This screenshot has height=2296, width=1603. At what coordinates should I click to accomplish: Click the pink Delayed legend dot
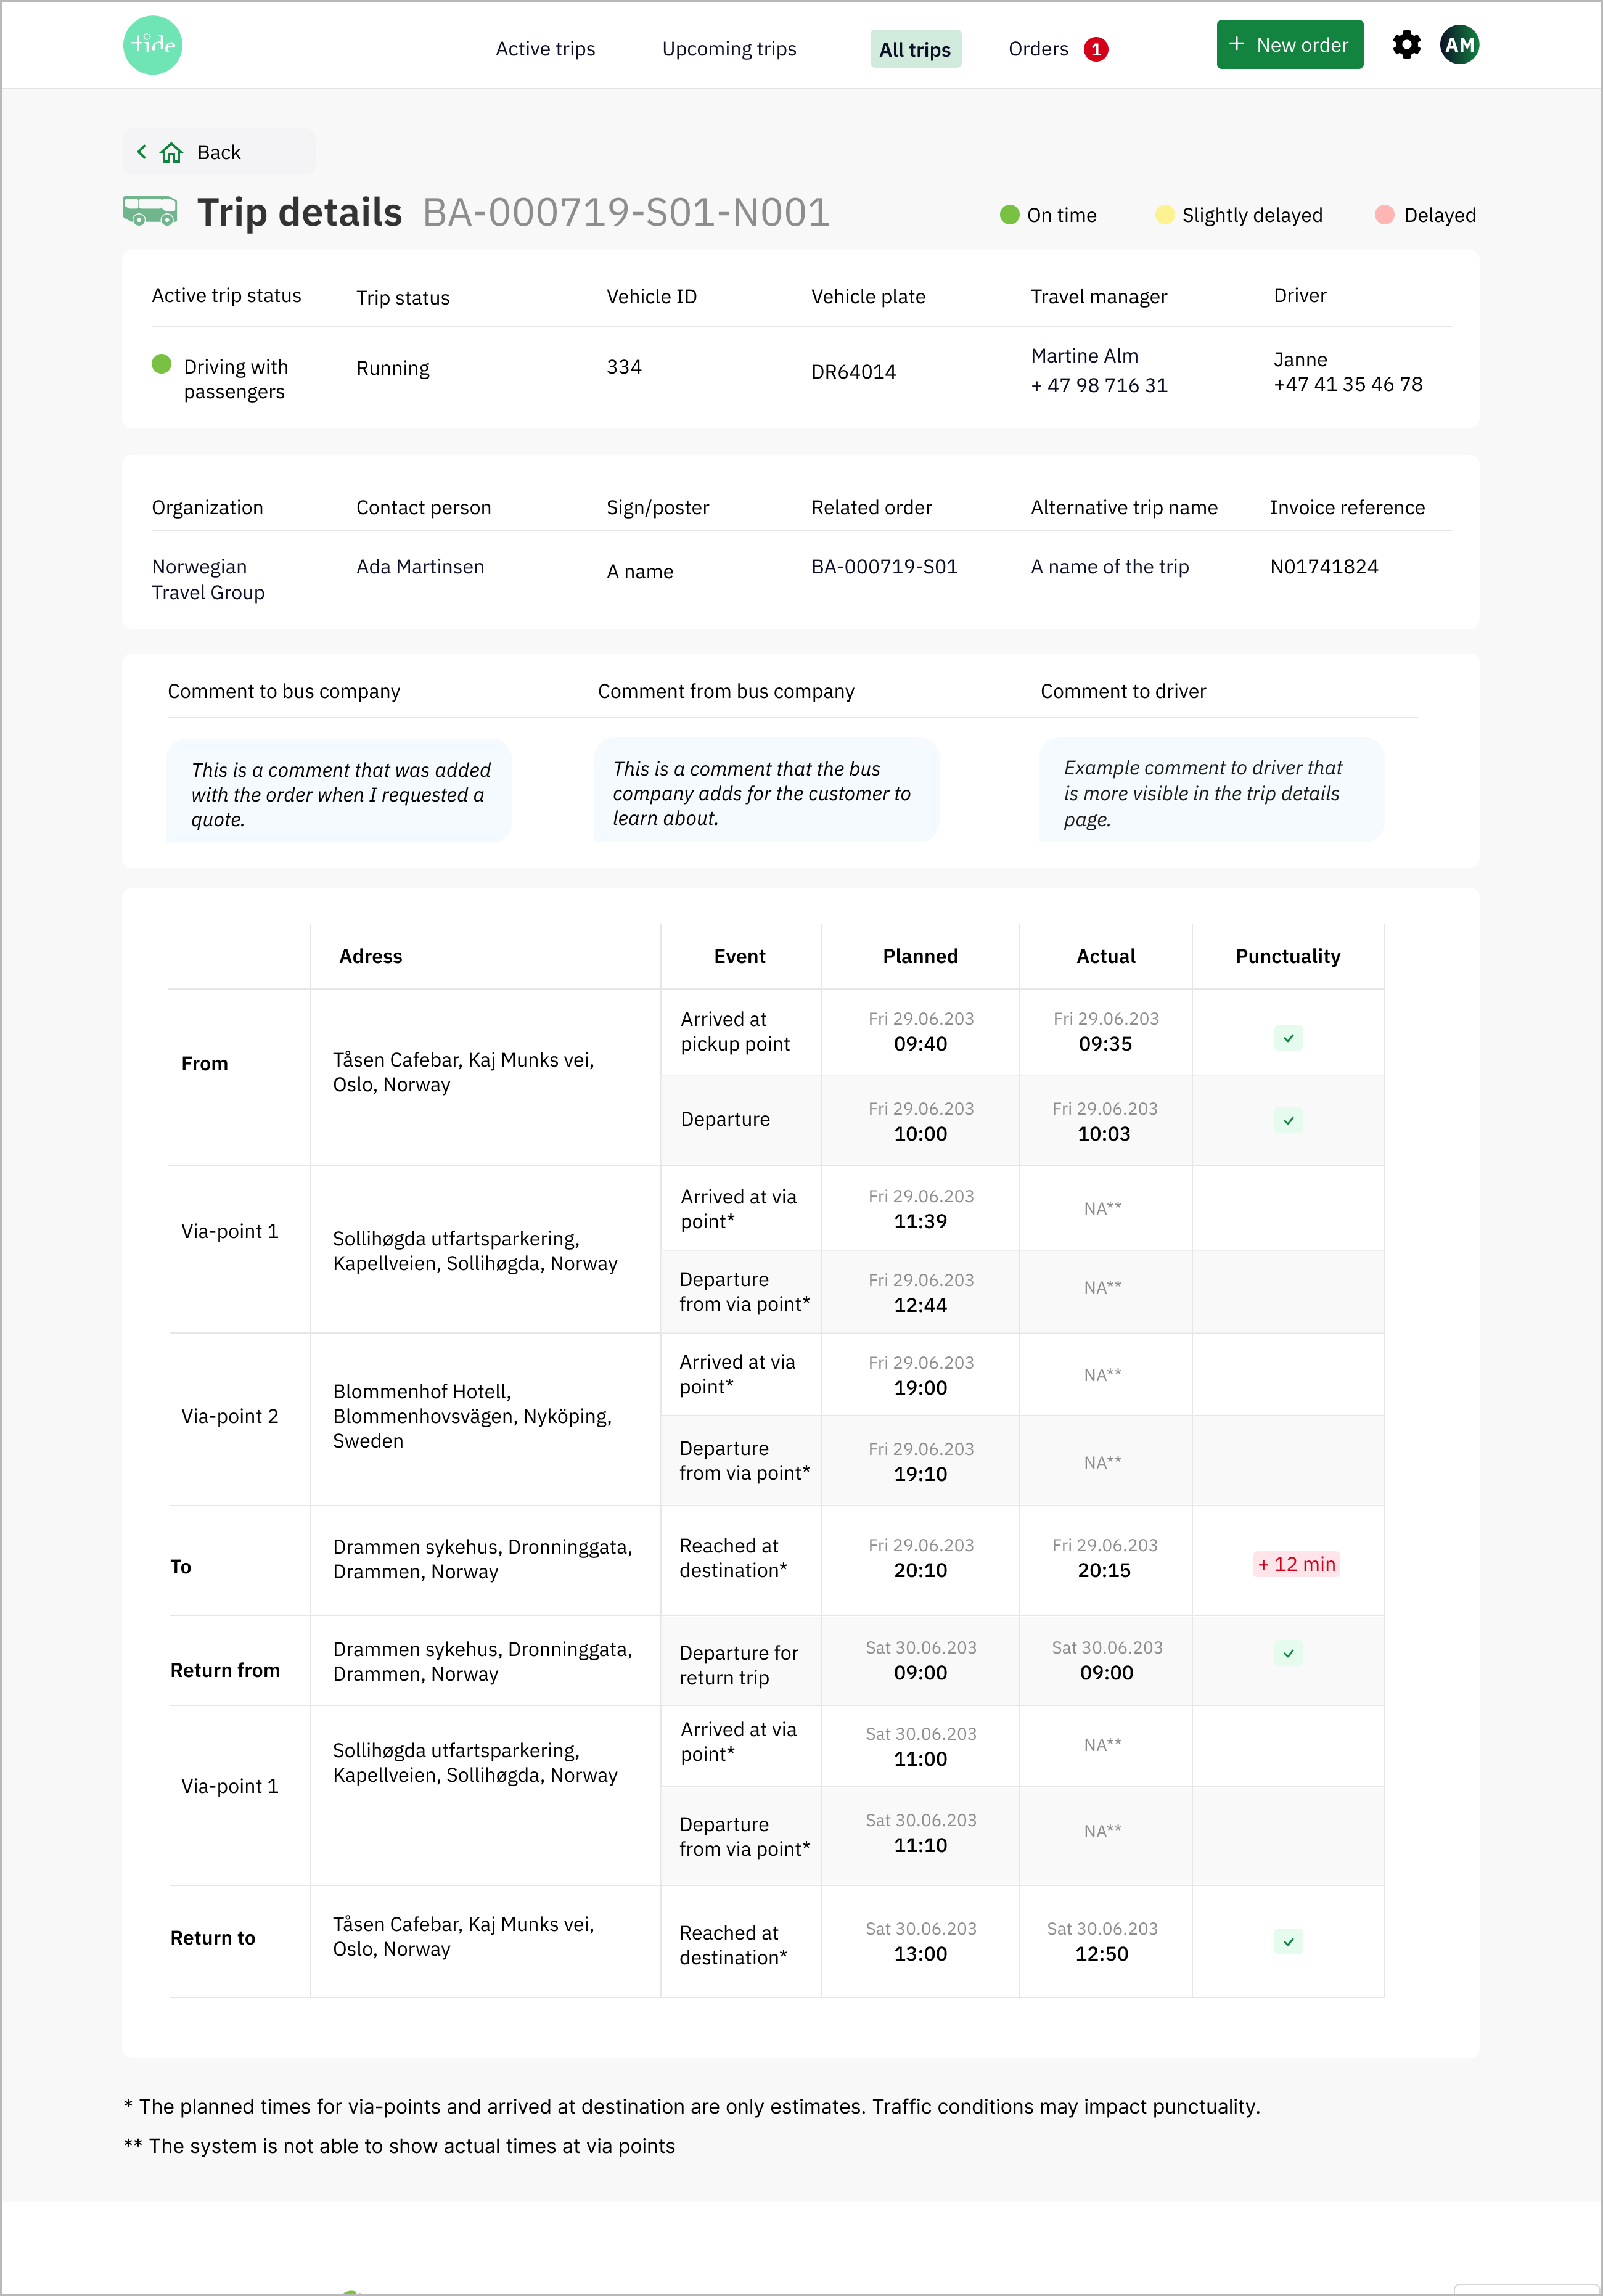tap(1384, 215)
